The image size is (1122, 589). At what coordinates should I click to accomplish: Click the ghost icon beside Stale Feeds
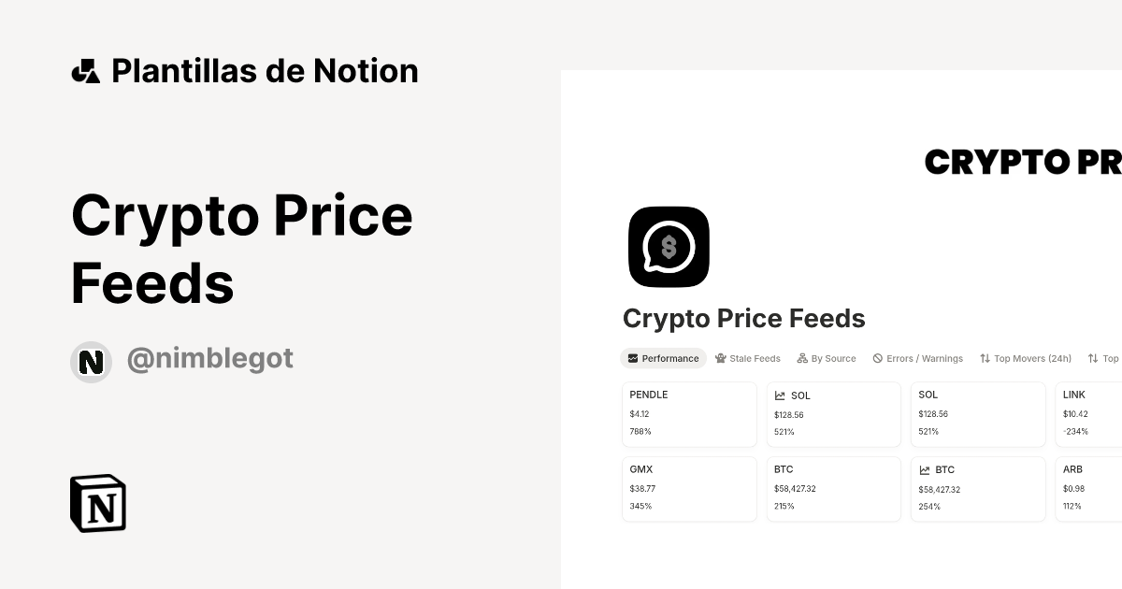coord(720,358)
